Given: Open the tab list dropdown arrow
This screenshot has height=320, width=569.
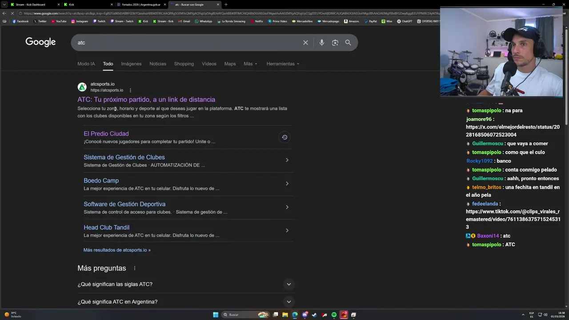Looking at the screenshot, I should point(4,4).
